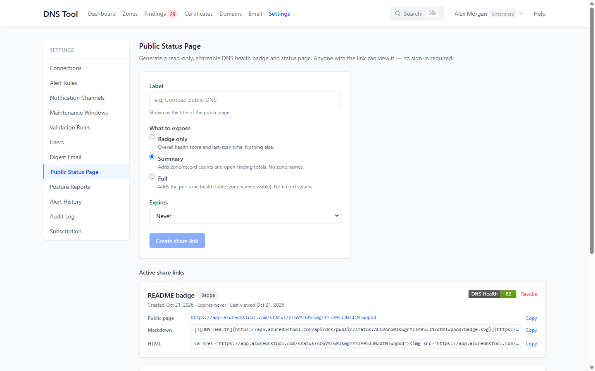Copy the Public page URL
Screen dimensions: 595x371
531,318
